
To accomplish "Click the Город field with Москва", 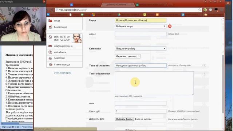I will pos(141,20).
